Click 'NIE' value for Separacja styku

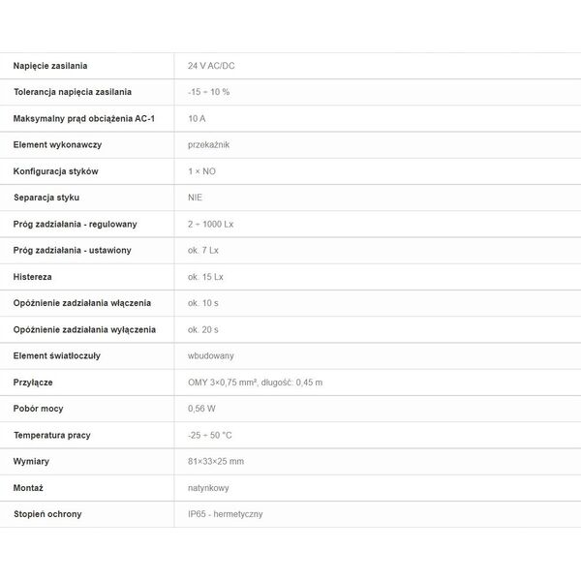pos(195,198)
